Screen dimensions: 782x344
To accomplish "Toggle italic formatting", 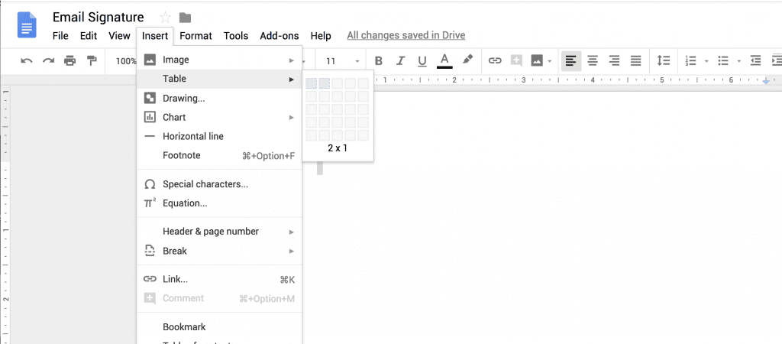I will (400, 61).
